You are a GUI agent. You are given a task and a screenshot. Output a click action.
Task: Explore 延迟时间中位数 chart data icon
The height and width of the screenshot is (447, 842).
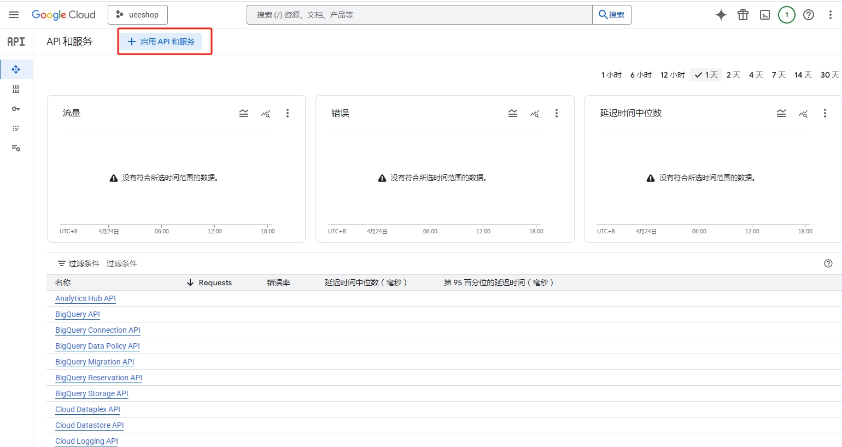tap(803, 113)
